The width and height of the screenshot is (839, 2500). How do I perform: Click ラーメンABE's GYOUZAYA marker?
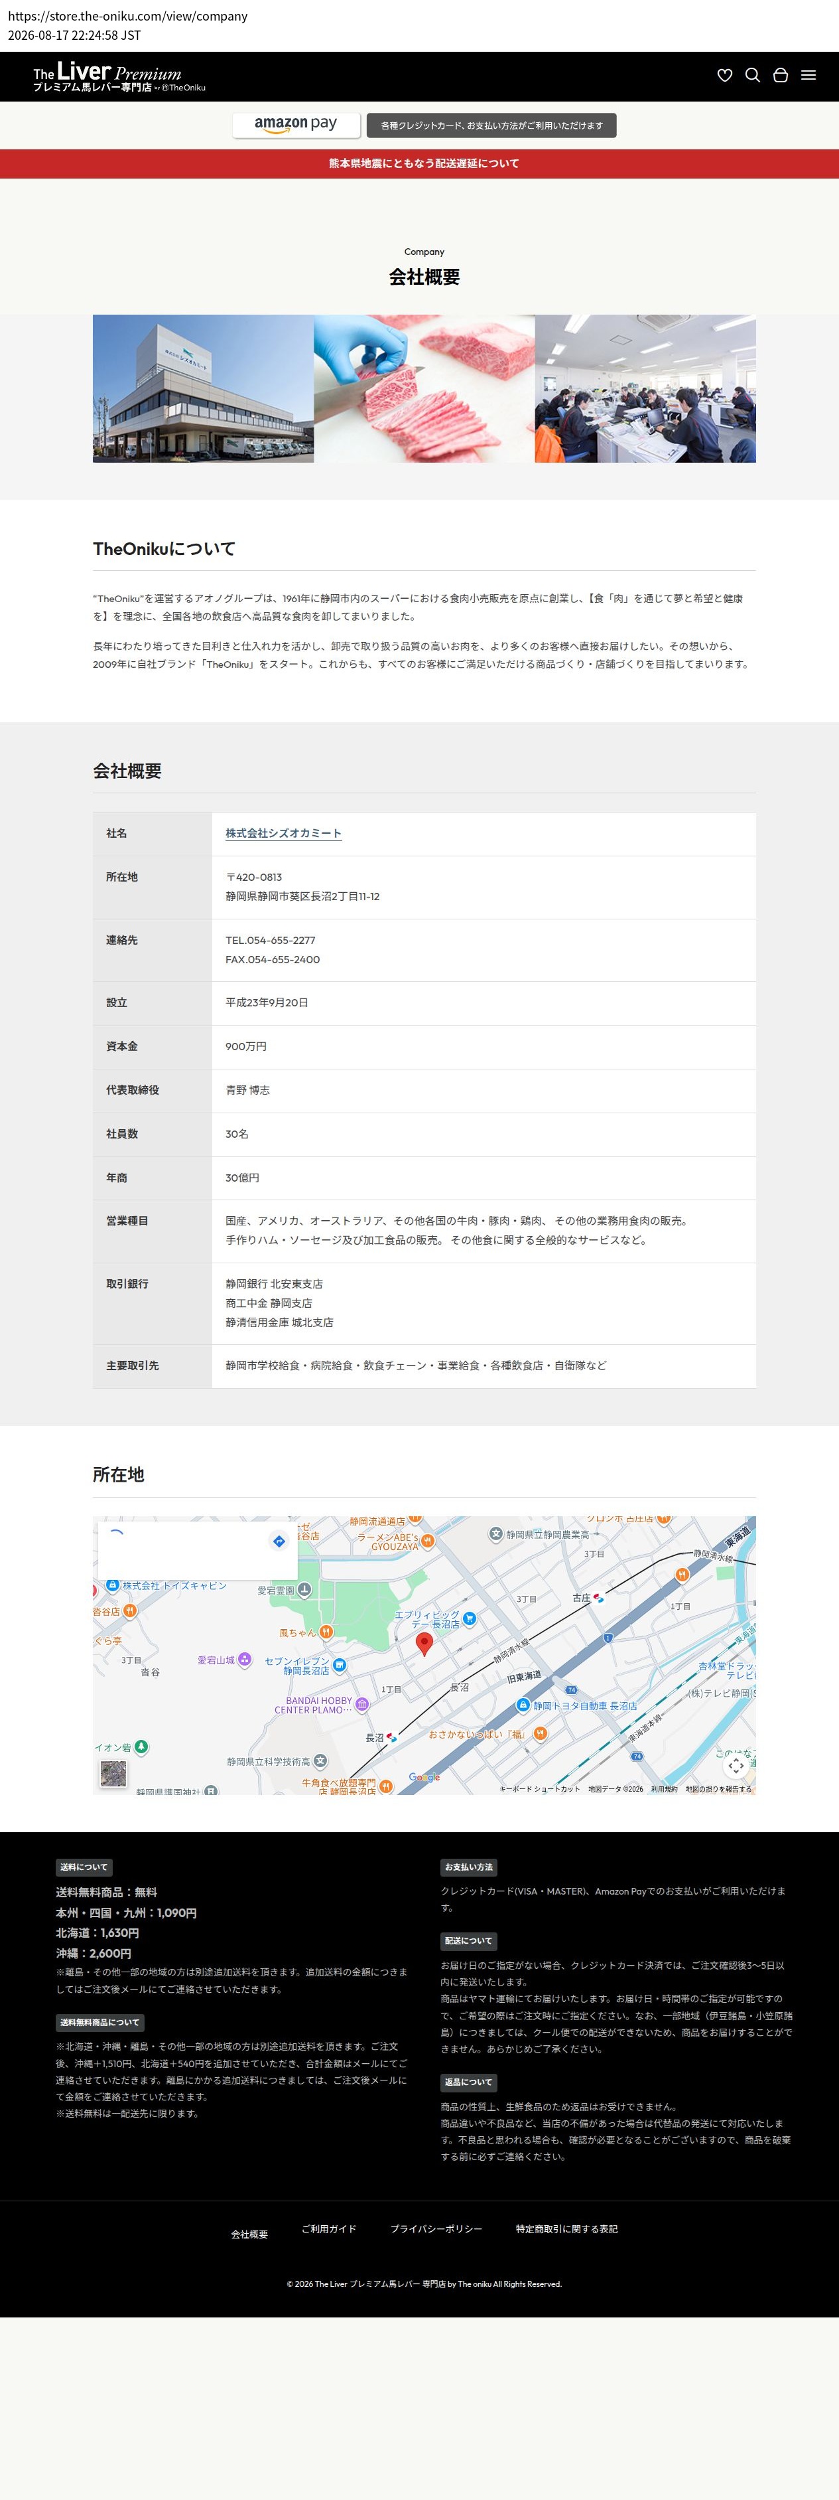click(x=428, y=1540)
